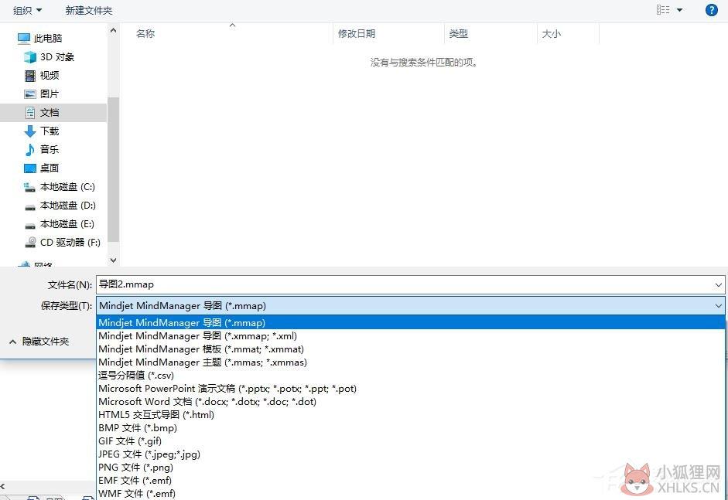This screenshot has height=500, width=728.
Task: Sort by 类型 column header
Action: pos(459,34)
